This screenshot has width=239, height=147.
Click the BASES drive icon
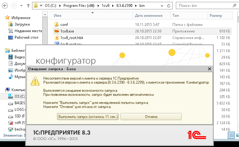10,103
